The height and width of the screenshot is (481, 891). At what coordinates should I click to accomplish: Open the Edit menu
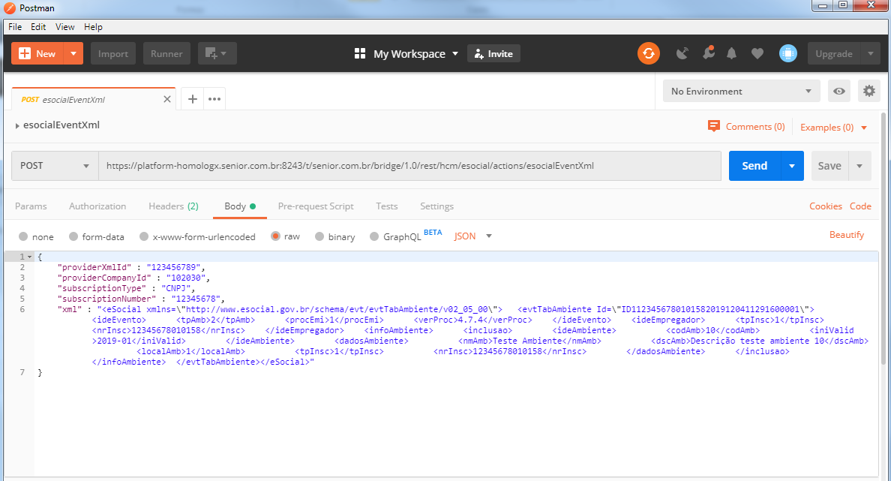pos(38,27)
